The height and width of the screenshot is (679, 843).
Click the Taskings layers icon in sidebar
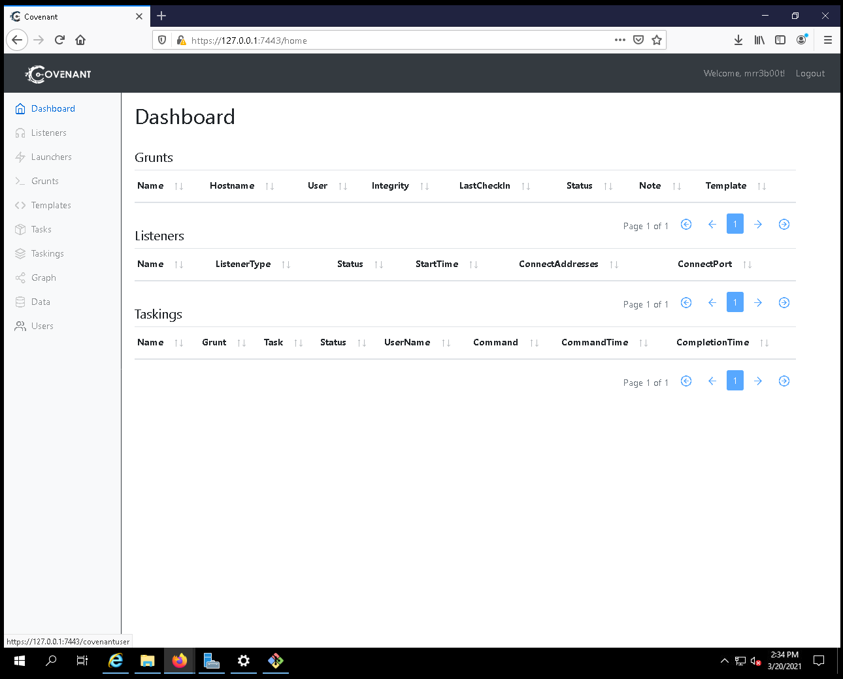click(20, 253)
